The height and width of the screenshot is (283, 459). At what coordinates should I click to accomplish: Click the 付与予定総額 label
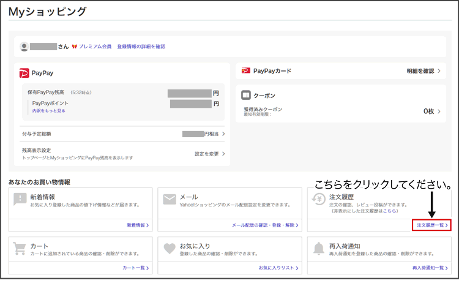37,134
